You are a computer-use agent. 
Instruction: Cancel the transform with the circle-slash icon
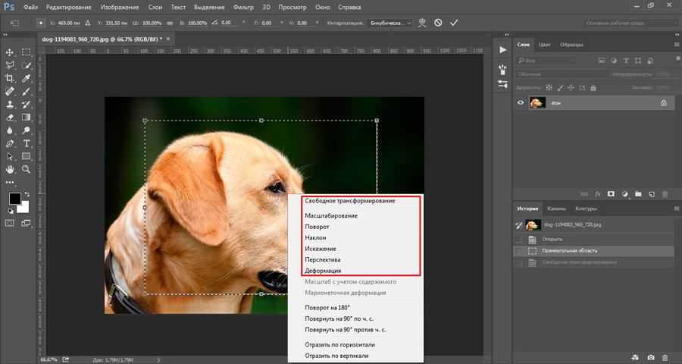coord(438,23)
